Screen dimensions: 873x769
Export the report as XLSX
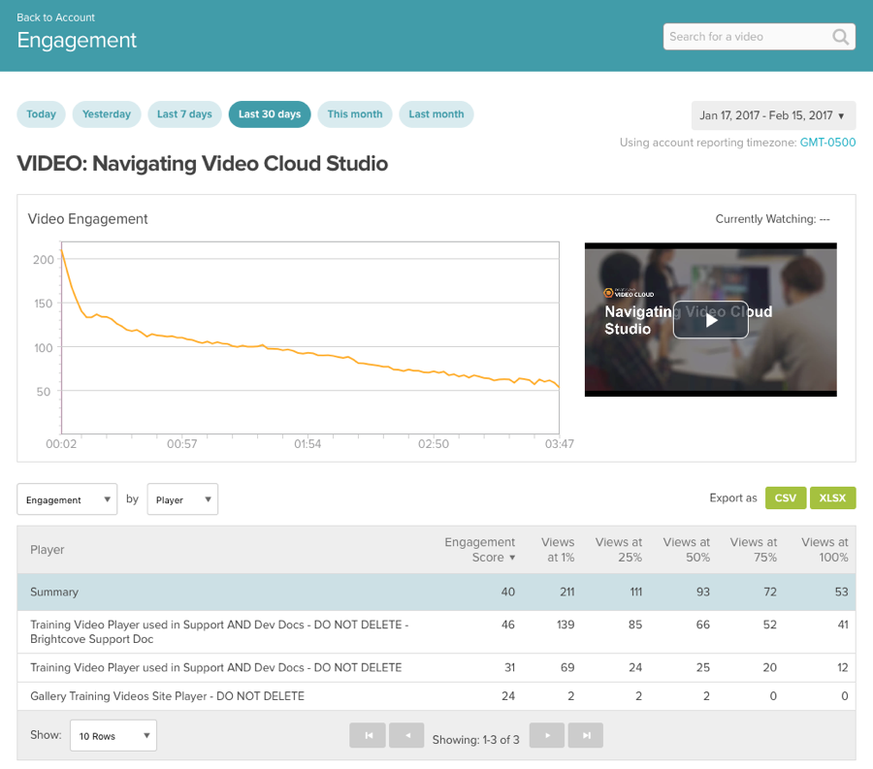[832, 498]
